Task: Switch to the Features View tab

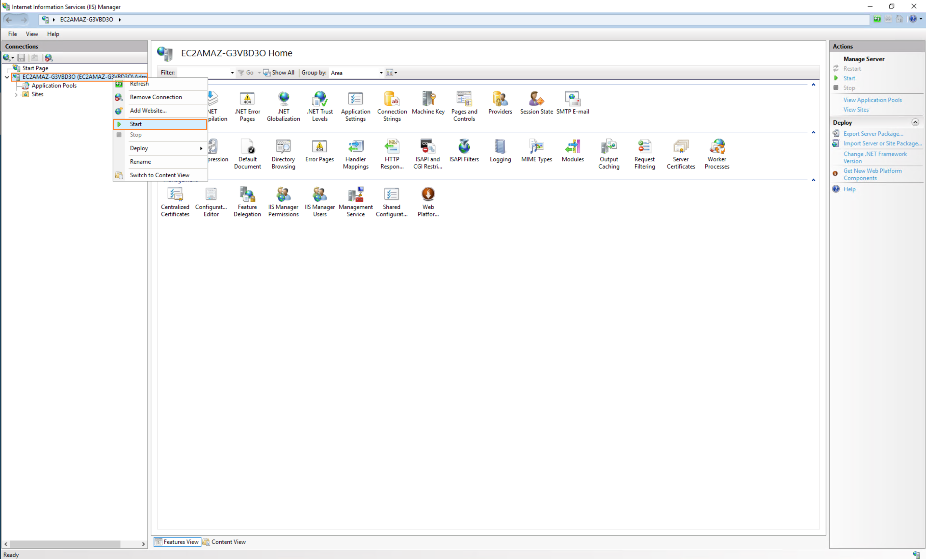Action: tap(177, 542)
